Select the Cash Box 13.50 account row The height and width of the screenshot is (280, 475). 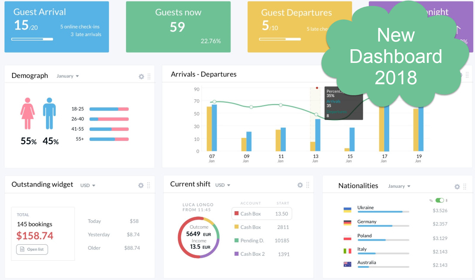click(262, 214)
